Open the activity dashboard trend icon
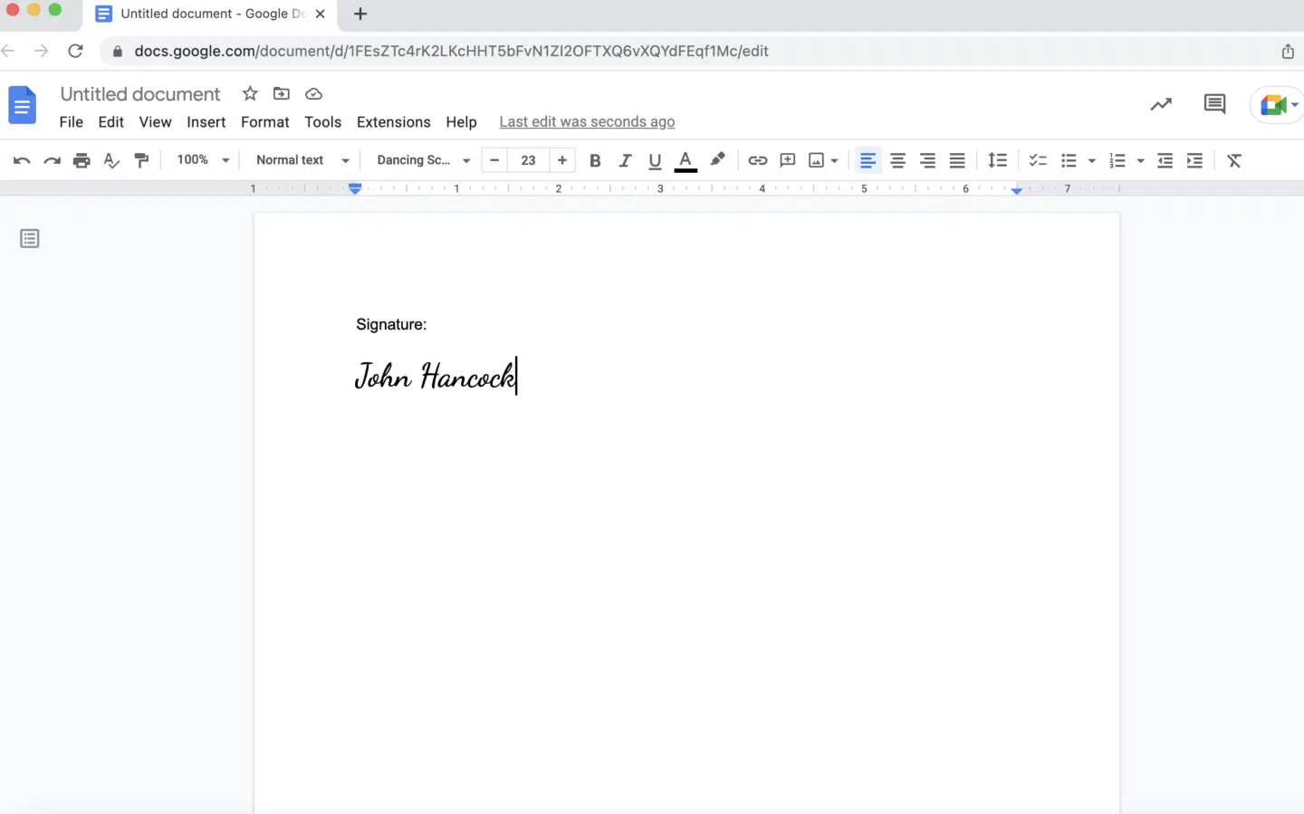 pos(1161,104)
